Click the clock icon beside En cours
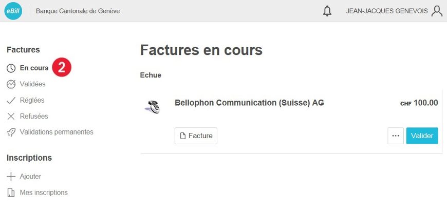The width and height of the screenshot is (447, 211). tap(11, 68)
